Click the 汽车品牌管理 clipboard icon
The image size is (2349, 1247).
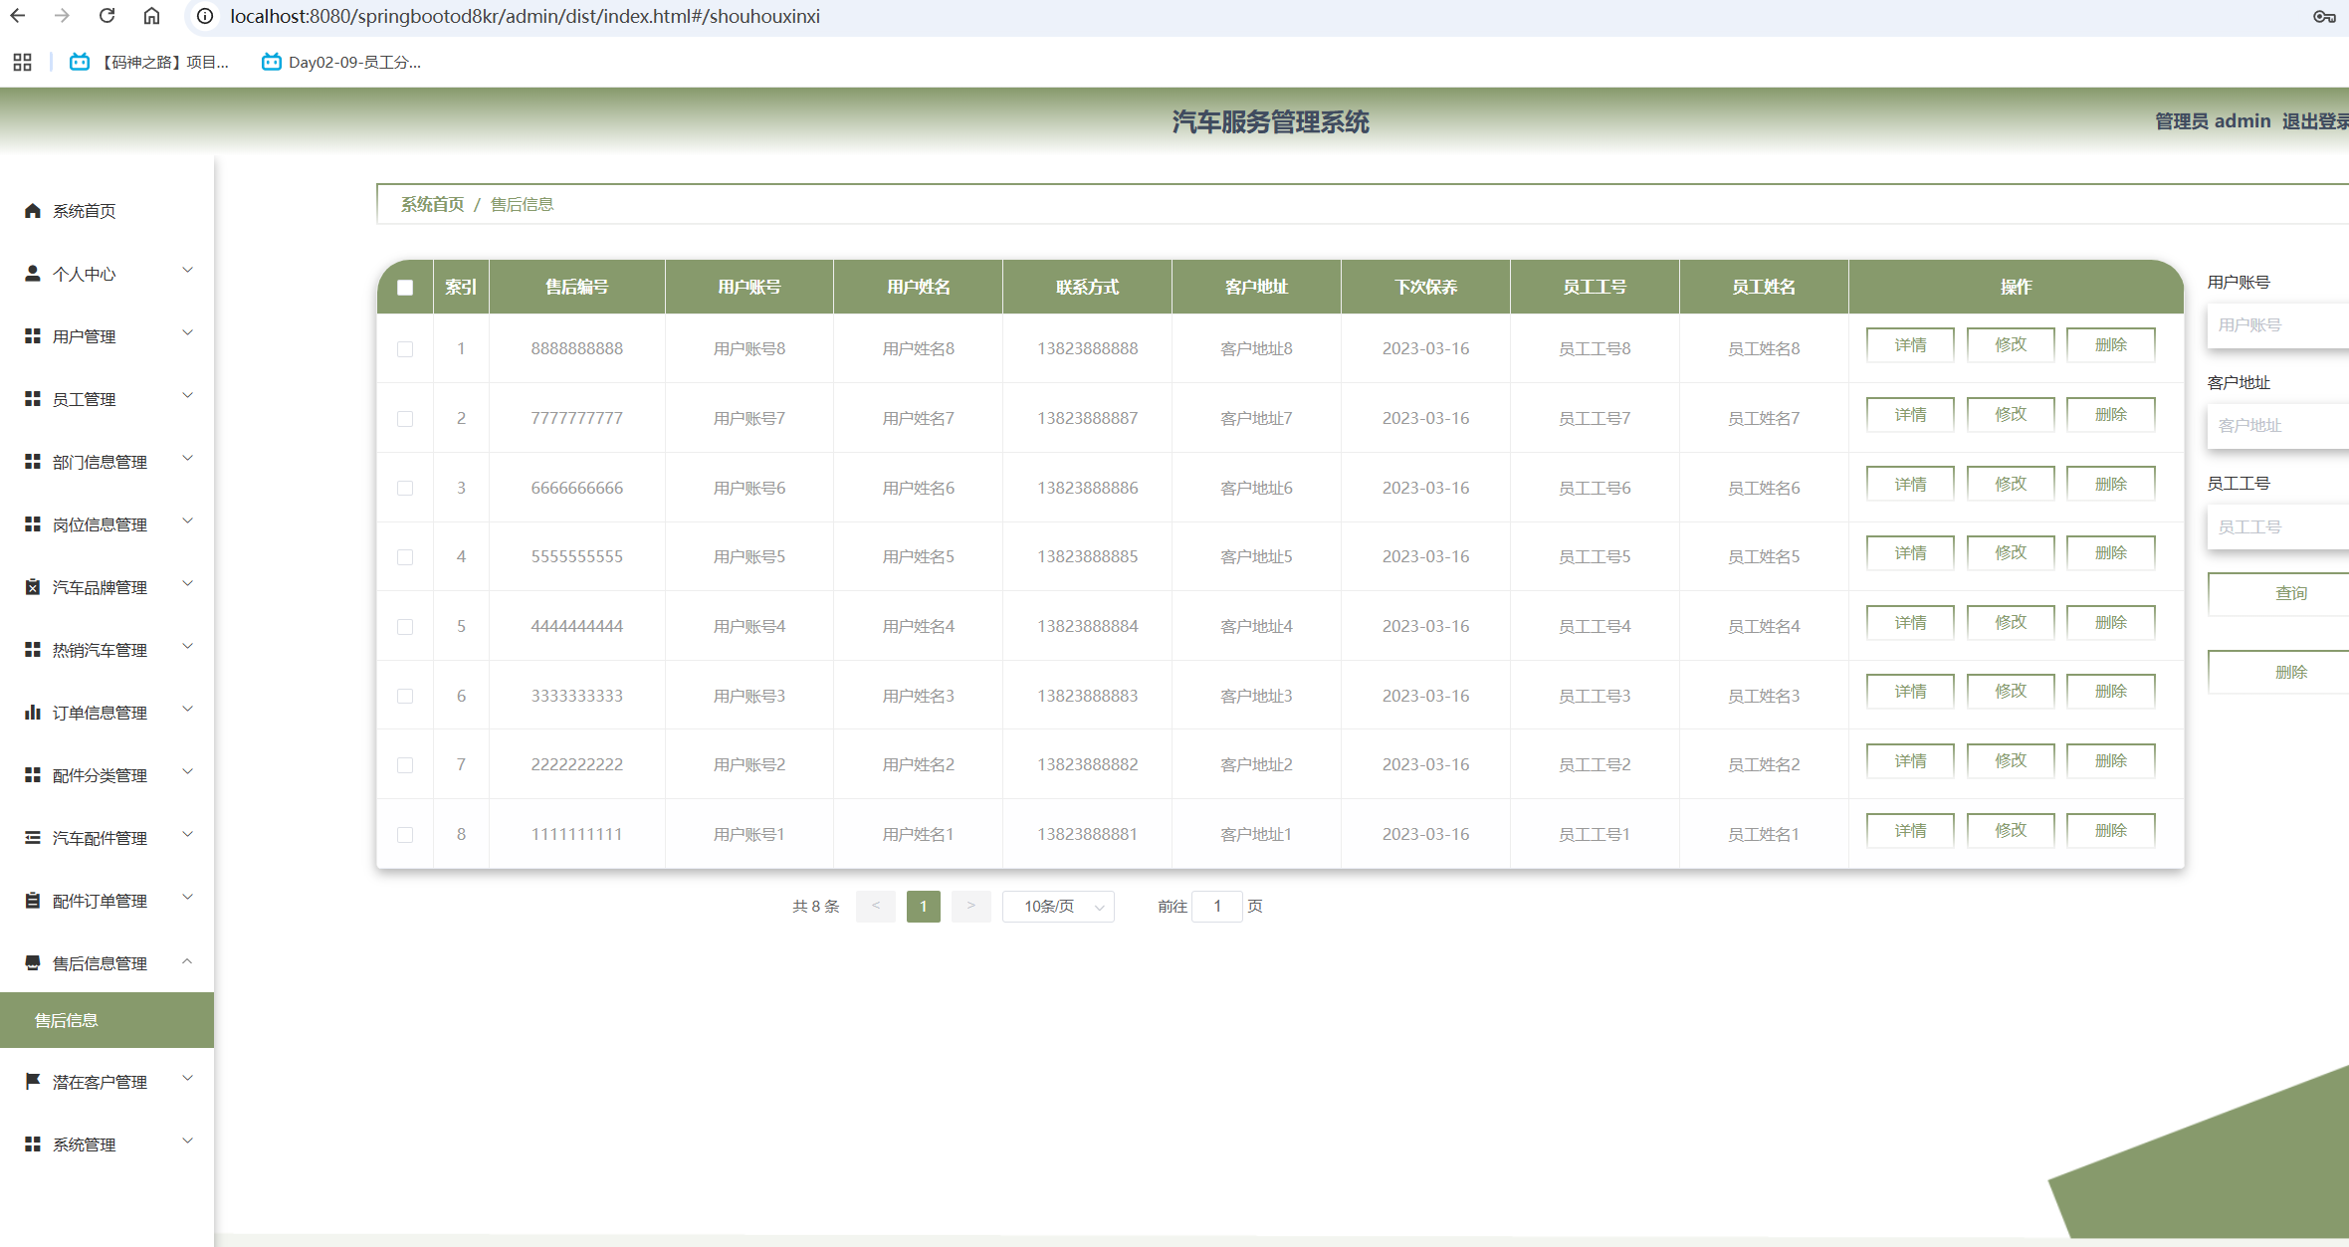[x=33, y=586]
